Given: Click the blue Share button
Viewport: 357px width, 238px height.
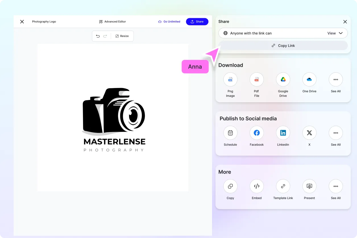Looking at the screenshot, I should click(197, 22).
